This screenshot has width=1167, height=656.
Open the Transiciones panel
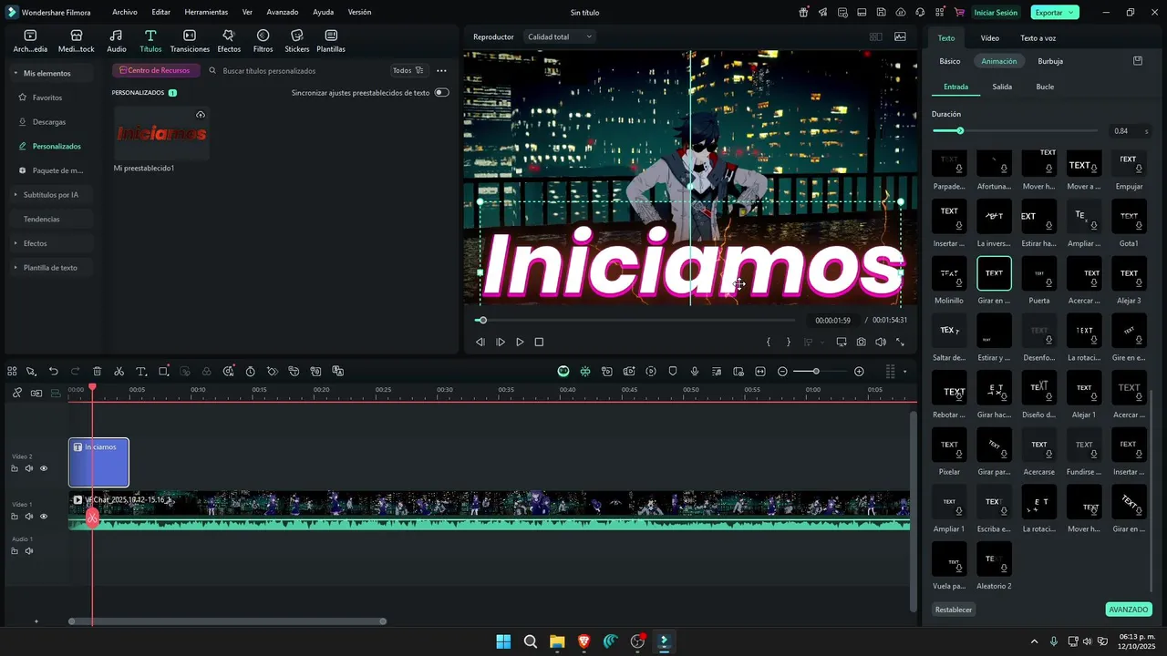coord(190,41)
